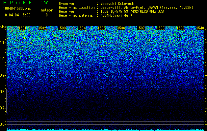Click the 'Receiving antenna' field label
The height and width of the screenshot is (131, 207).
tap(76, 15)
